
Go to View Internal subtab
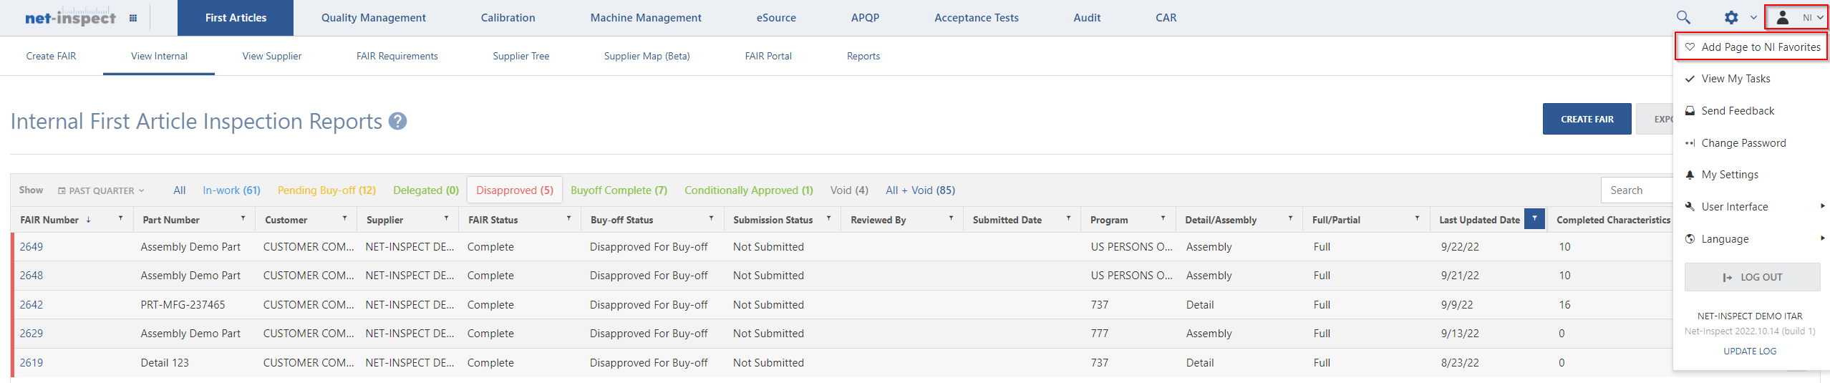[159, 56]
